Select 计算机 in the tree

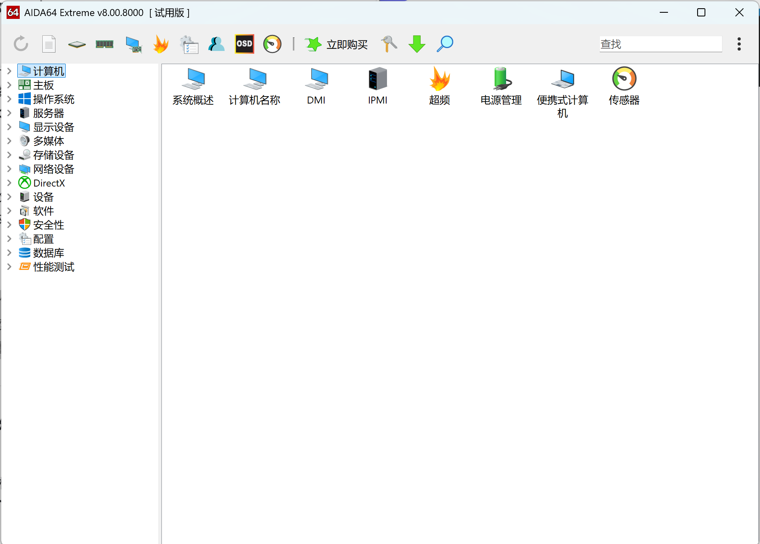41,71
